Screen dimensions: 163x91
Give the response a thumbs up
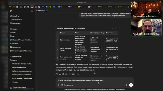point(60,74)
